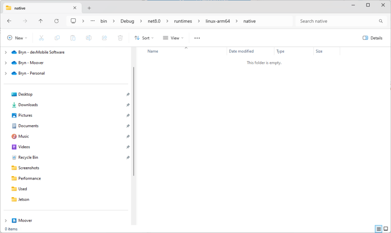Click the Copy icon in toolbar
Image resolution: width=391 pixels, height=233 pixels.
[57, 38]
